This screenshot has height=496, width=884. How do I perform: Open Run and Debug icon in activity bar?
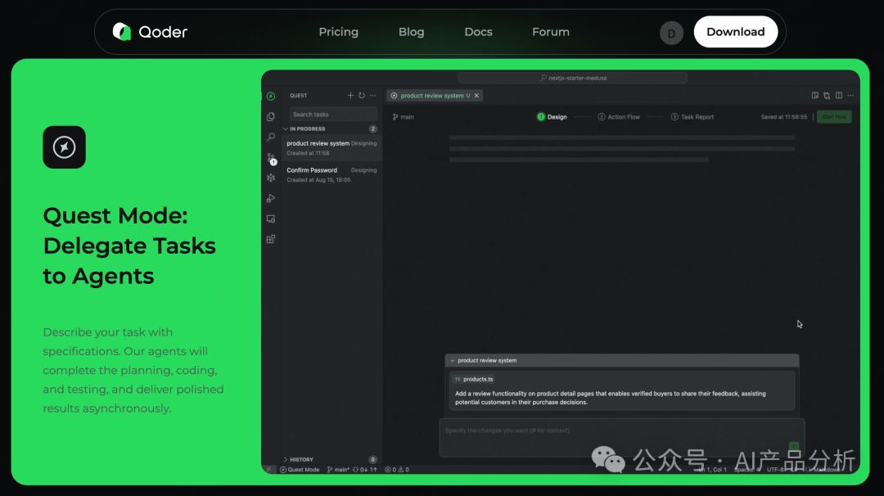click(x=271, y=198)
